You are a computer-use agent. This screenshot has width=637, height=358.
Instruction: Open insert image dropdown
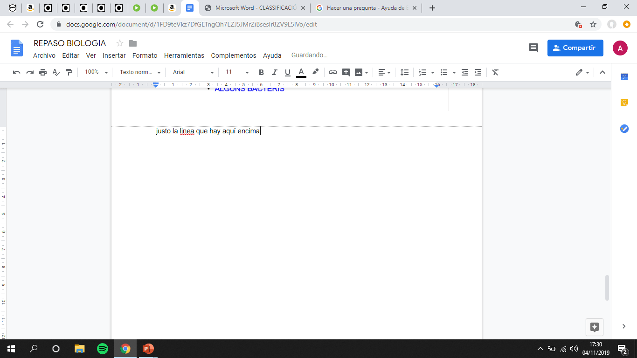(x=361, y=72)
